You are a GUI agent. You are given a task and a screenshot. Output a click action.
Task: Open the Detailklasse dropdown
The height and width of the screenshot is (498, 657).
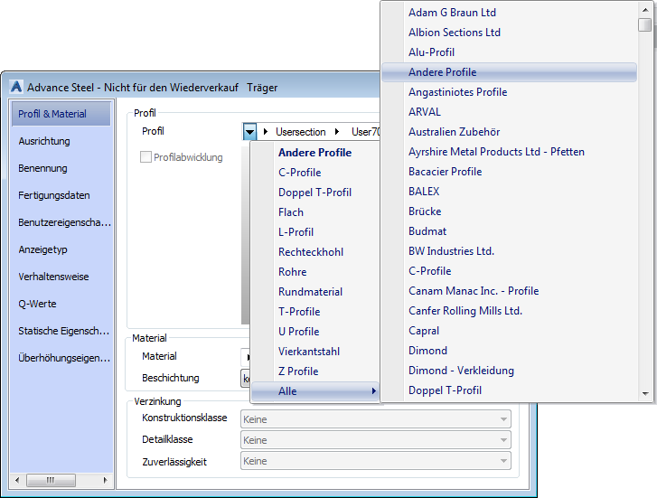(x=375, y=440)
